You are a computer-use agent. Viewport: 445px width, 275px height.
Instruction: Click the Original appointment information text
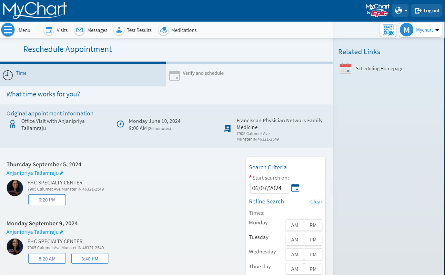click(x=50, y=113)
